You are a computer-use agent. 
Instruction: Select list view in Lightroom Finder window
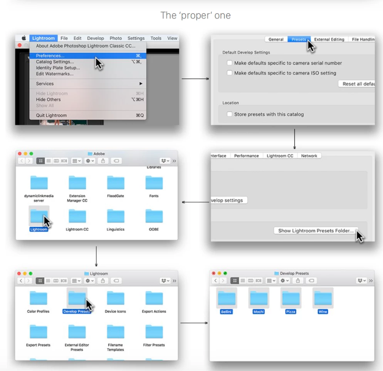pos(48,281)
